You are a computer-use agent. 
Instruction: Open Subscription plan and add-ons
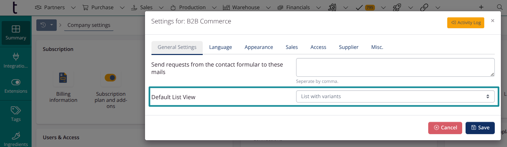pos(111,89)
